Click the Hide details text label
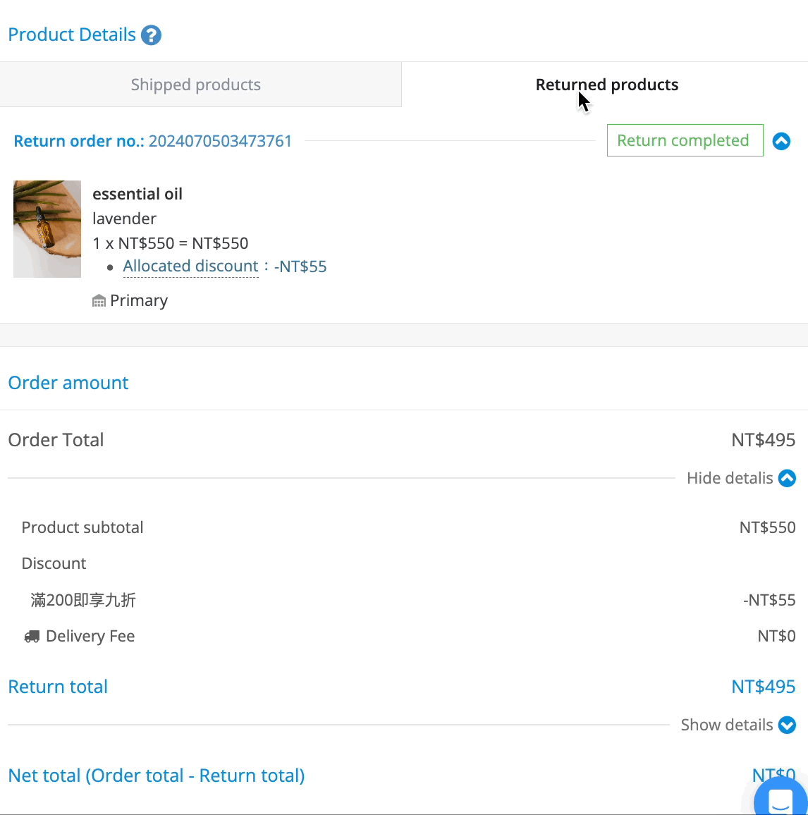The image size is (808, 815). pyautogui.click(x=730, y=478)
